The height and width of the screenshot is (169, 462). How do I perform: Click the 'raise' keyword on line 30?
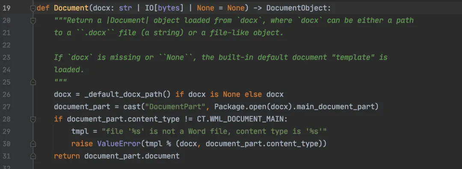pos(82,144)
